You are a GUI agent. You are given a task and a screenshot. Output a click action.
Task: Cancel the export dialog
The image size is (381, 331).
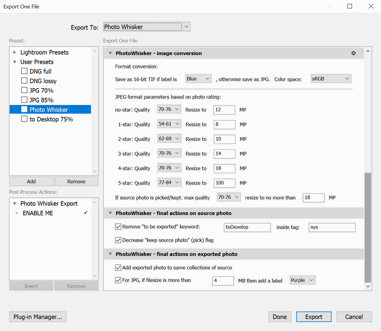coord(354,317)
